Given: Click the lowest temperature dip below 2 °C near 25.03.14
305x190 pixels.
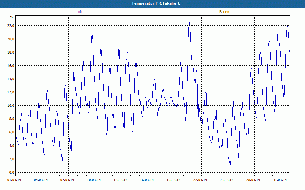Looking at the screenshot, I should tap(230, 167).
